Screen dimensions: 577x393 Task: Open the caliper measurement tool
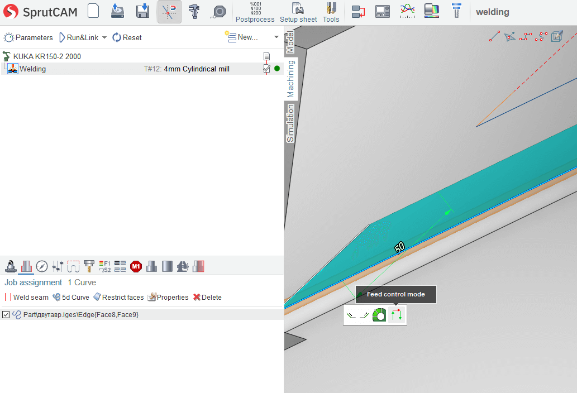pyautogui.click(x=194, y=12)
